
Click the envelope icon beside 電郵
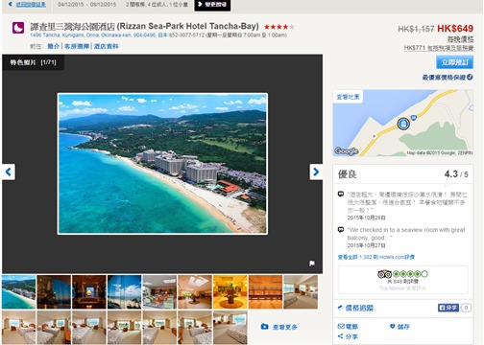(341, 326)
